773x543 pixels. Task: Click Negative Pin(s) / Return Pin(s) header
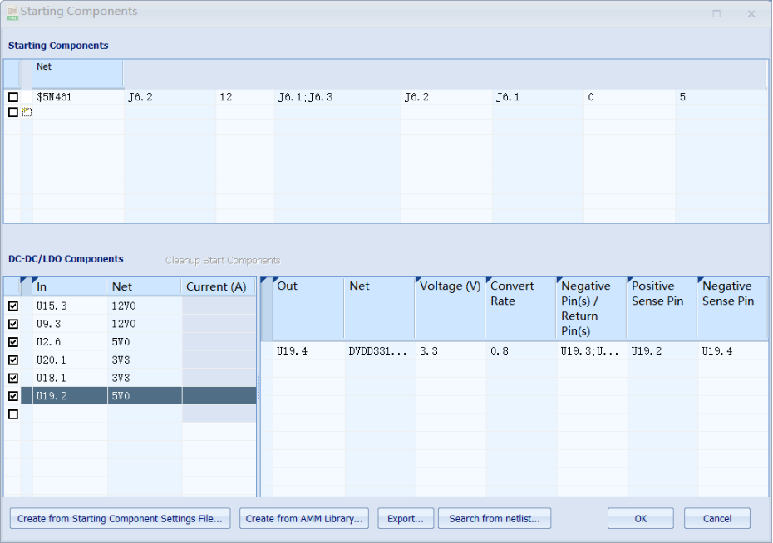pos(591,308)
